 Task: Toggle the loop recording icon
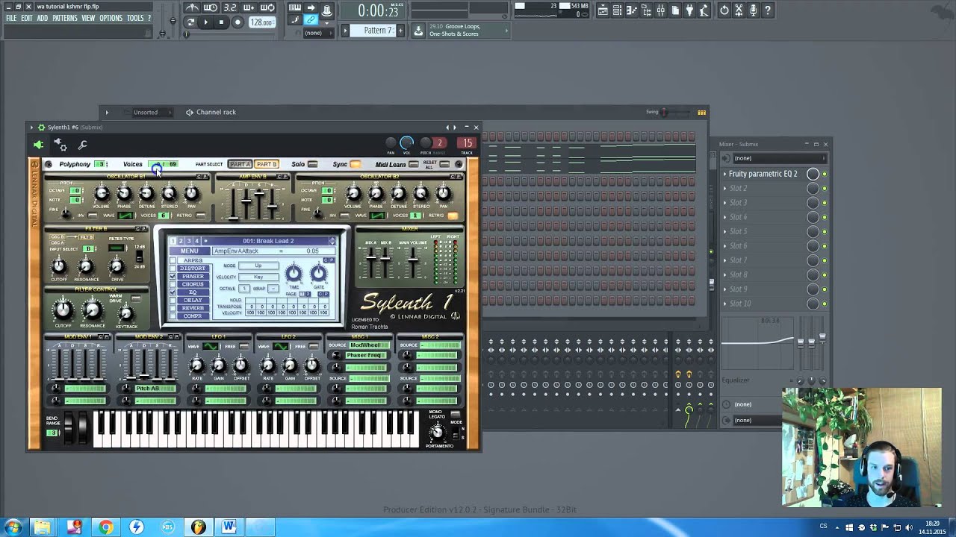pos(267,8)
